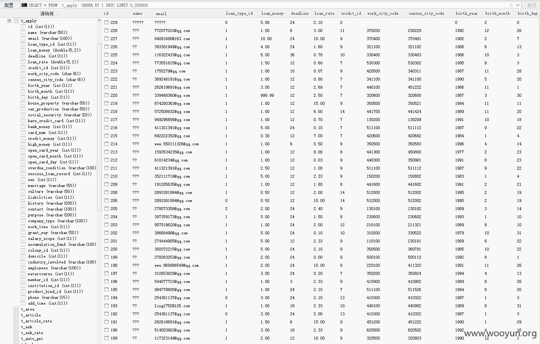Click the column icon beside birth_year field

[x=23, y=86]
